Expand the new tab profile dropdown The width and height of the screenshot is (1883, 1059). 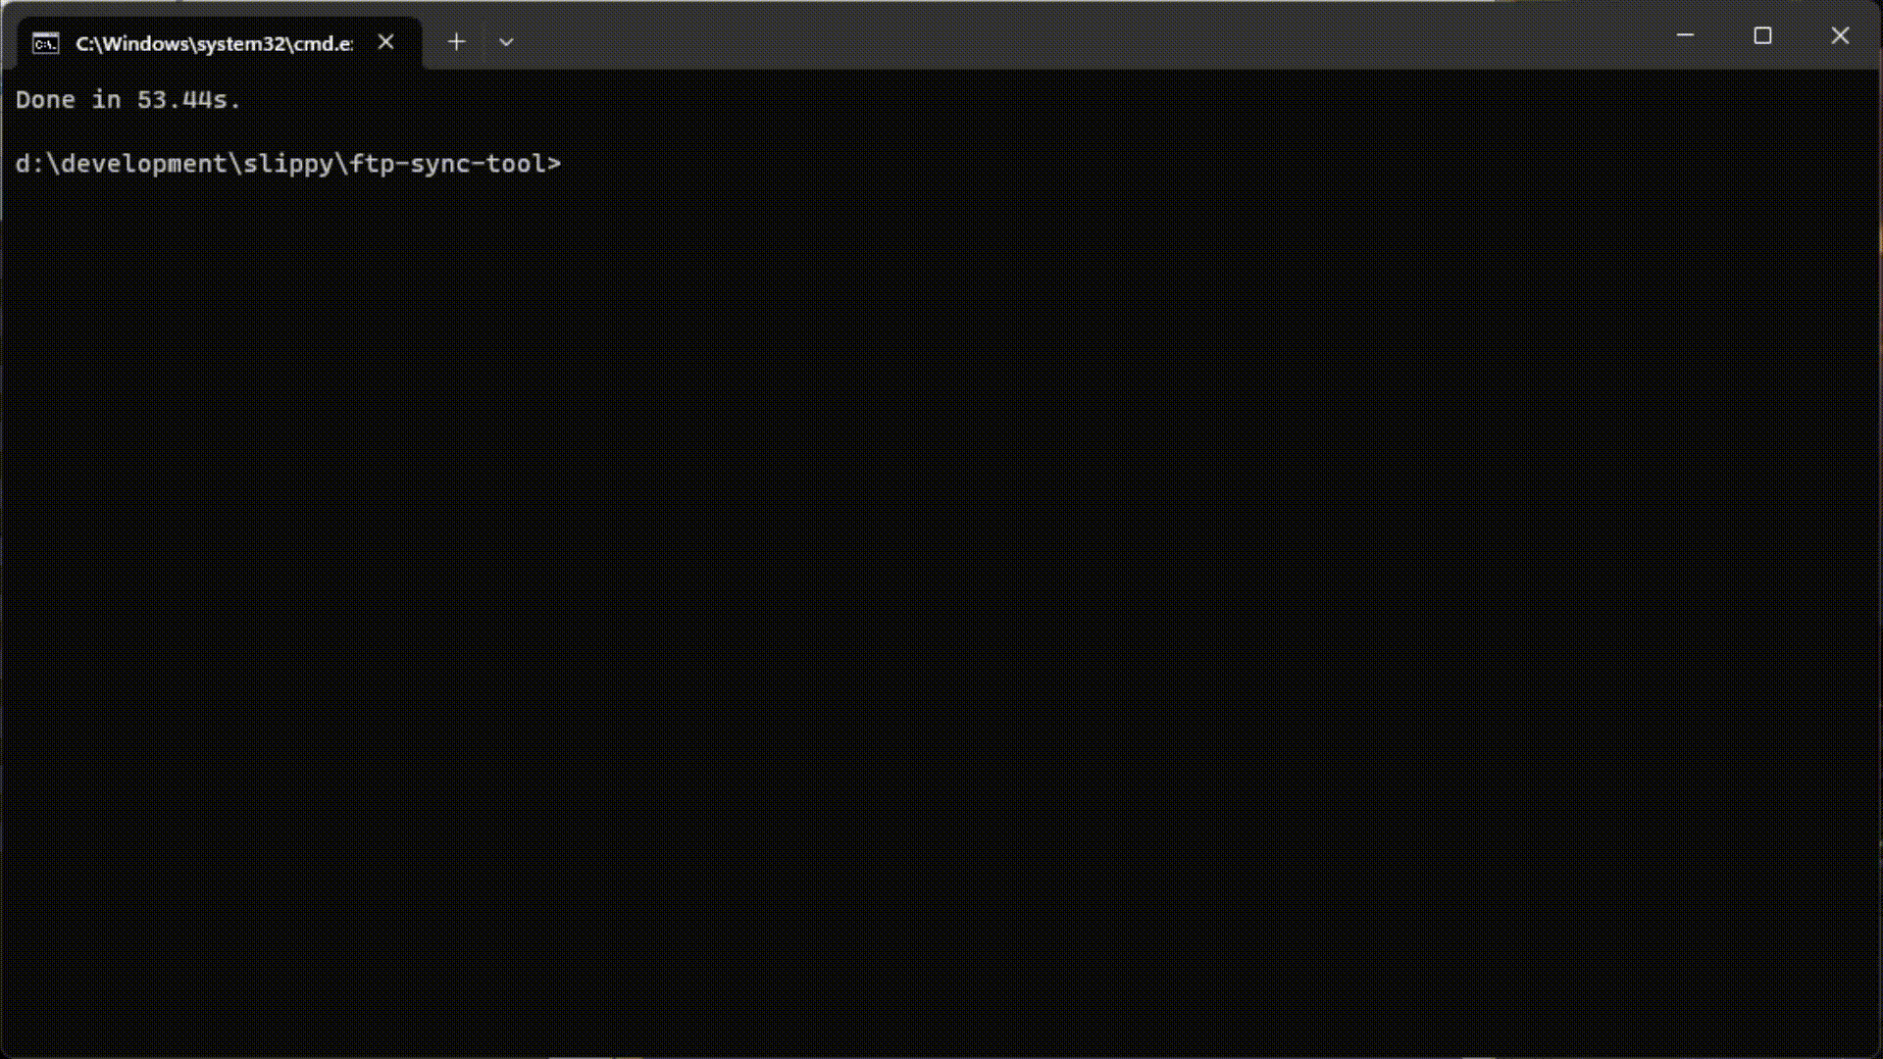(x=506, y=42)
